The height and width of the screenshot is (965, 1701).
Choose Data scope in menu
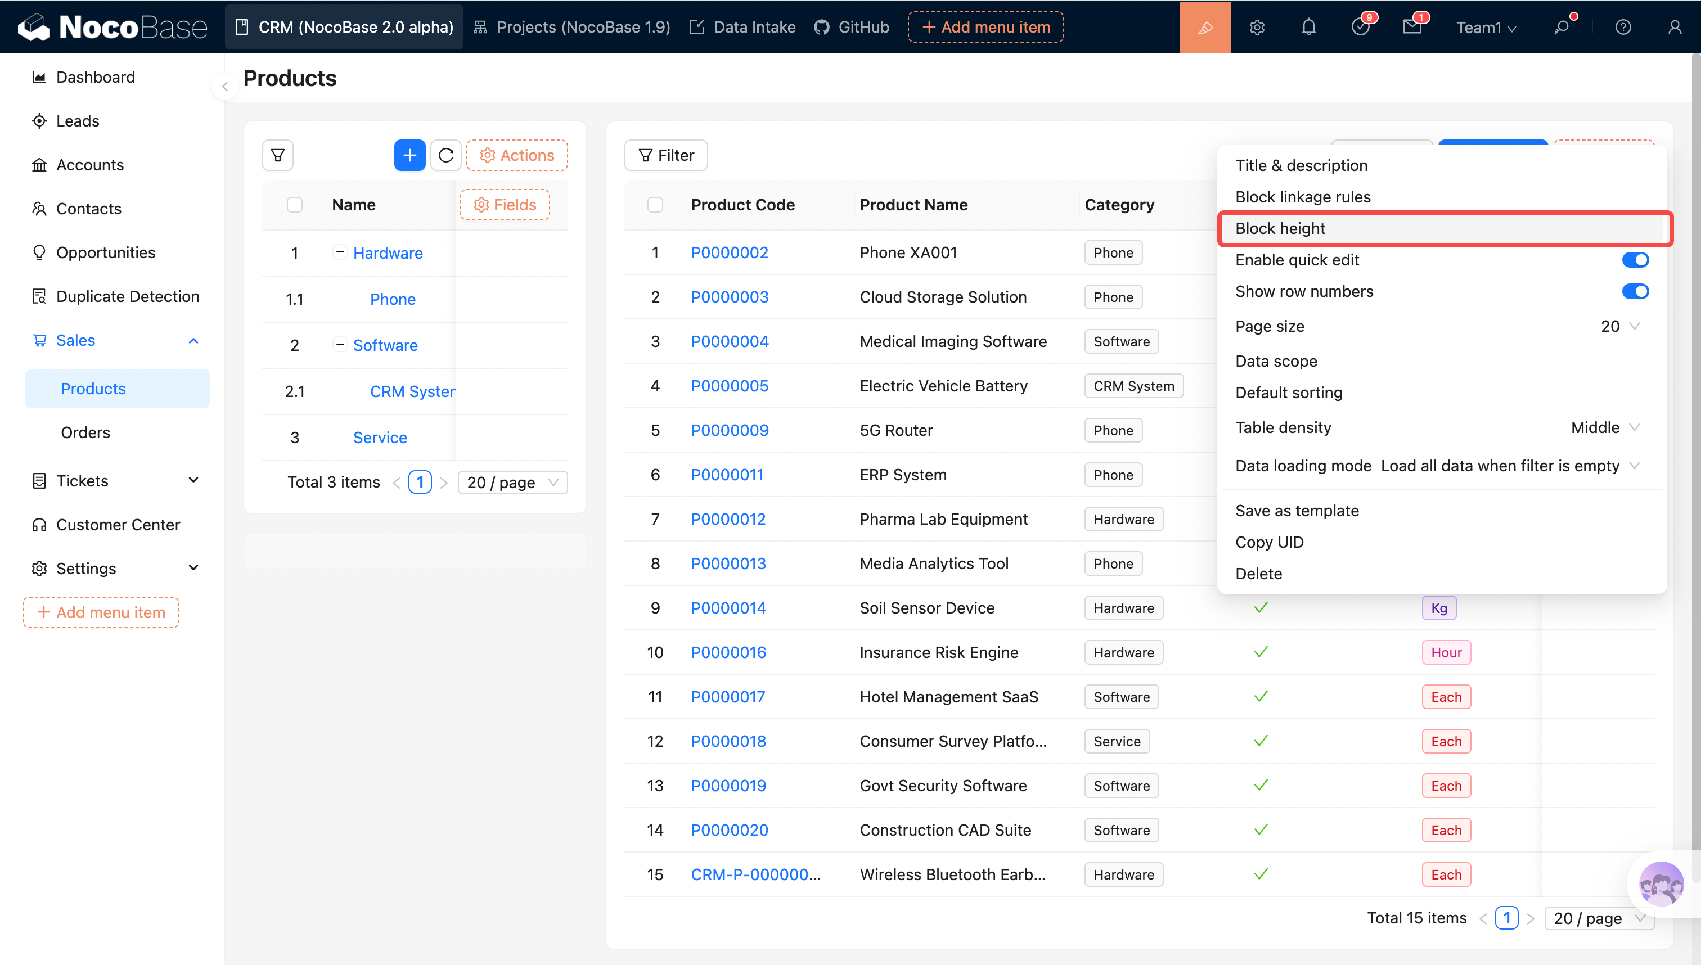pyautogui.click(x=1275, y=361)
